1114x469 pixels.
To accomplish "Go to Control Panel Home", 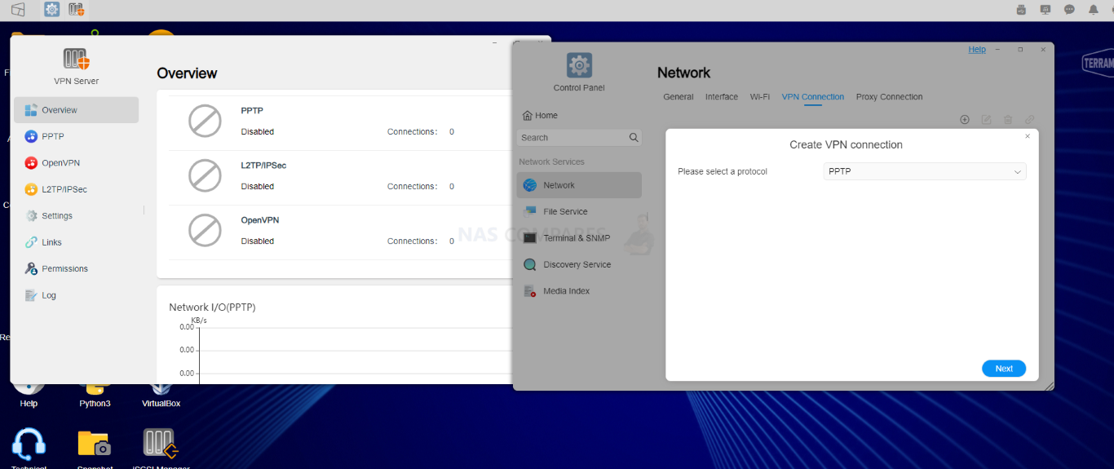I will tap(540, 116).
